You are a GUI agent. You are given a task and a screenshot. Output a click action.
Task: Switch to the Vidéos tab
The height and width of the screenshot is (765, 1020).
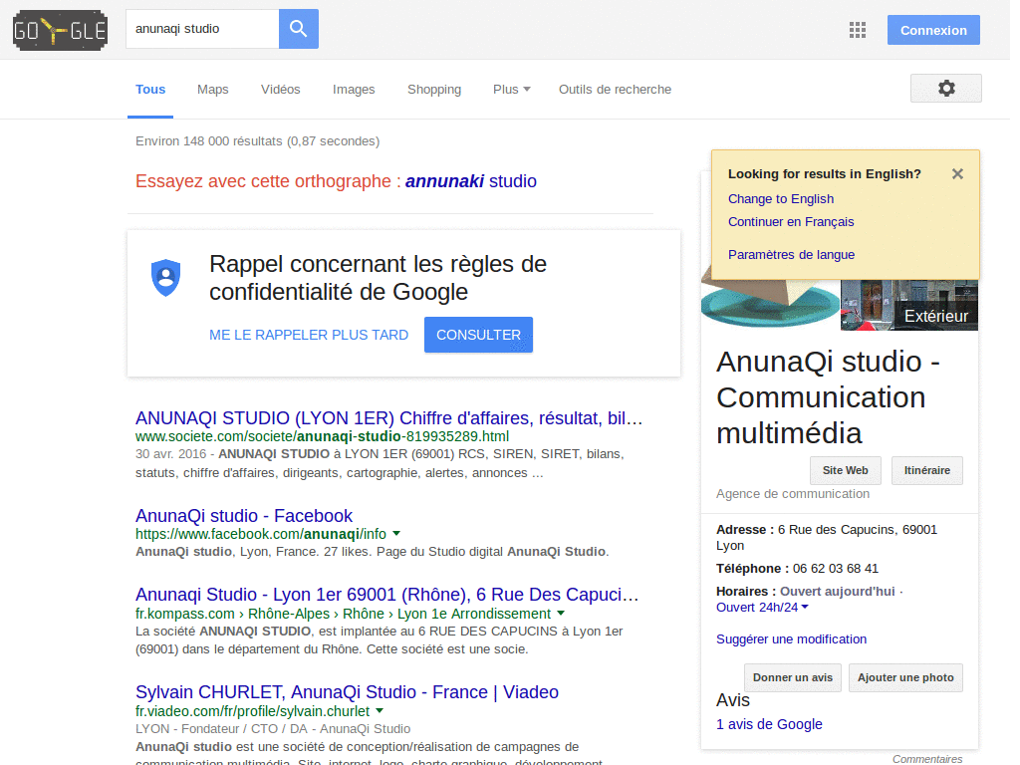pyautogui.click(x=280, y=89)
